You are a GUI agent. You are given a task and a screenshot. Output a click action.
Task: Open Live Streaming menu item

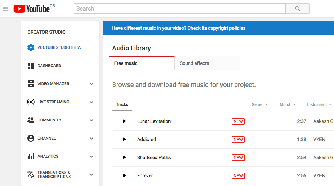[53, 102]
